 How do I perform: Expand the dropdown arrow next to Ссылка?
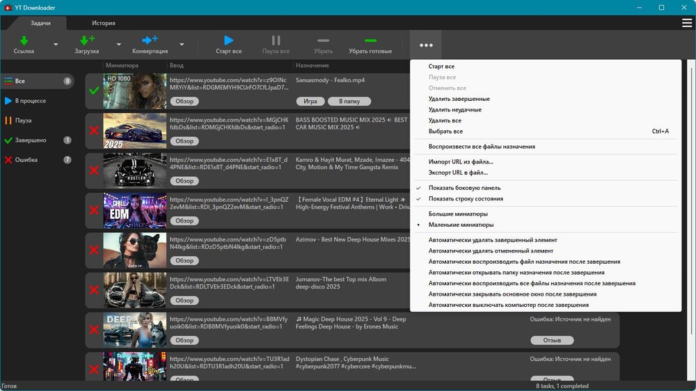[56, 45]
